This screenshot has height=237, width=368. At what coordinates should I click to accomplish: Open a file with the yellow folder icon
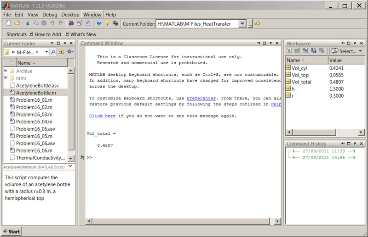pos(17,23)
